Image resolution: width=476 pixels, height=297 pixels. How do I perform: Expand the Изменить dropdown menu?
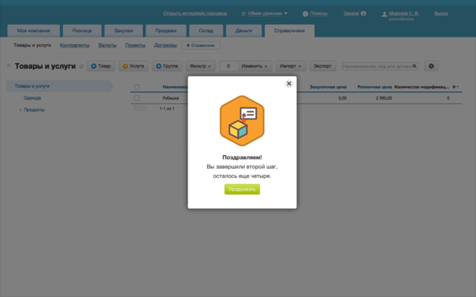pyautogui.click(x=256, y=66)
